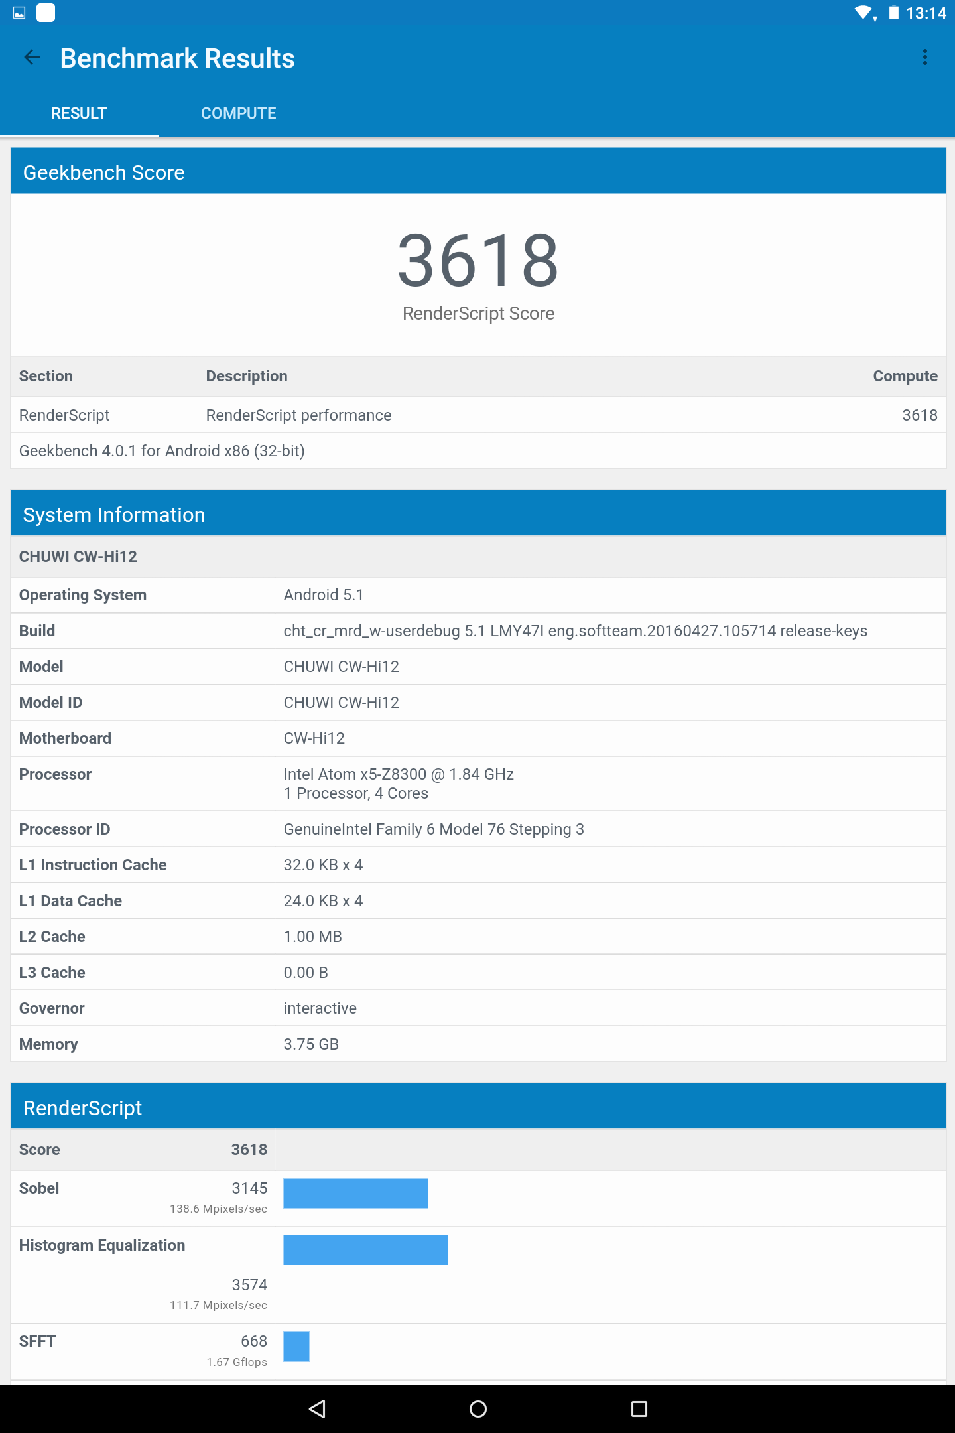Switch to the COMPUTE tab

[239, 113]
